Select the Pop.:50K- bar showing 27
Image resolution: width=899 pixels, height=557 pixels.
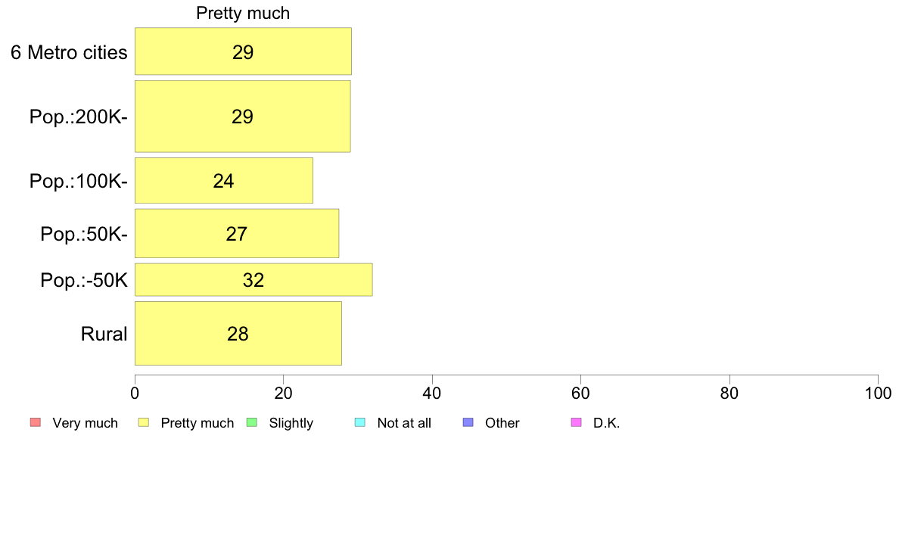click(x=237, y=233)
